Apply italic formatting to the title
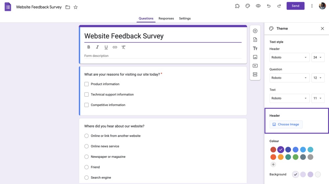This screenshot has height=184, width=329. [x=97, y=47]
